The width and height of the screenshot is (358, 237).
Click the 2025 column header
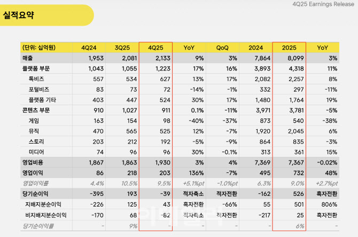pos(289,48)
